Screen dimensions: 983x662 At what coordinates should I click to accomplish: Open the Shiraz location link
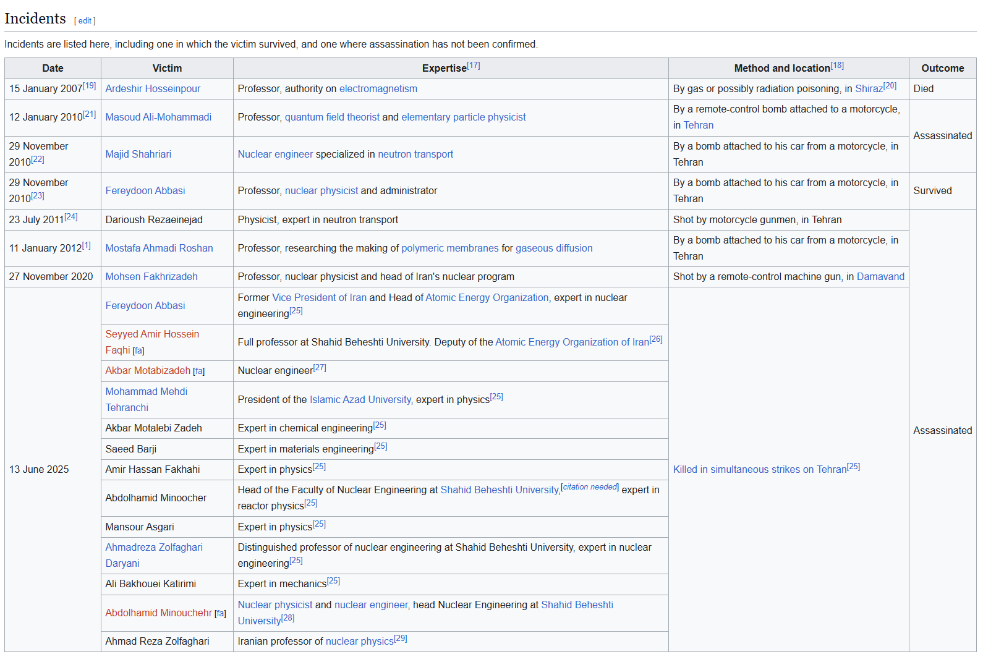click(869, 89)
